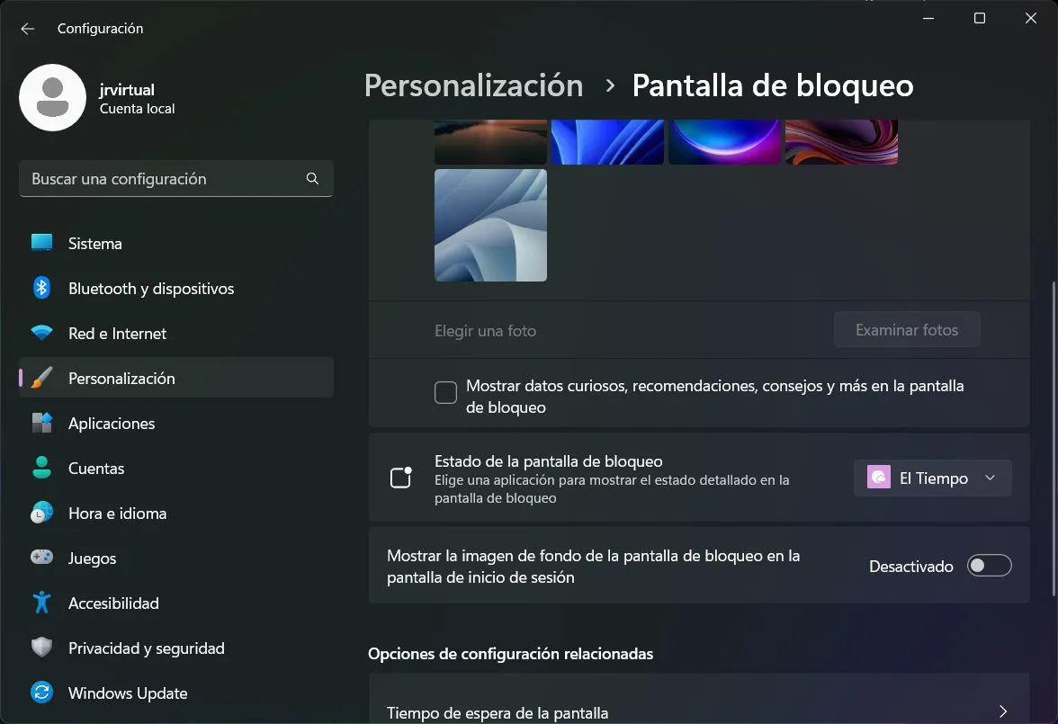Open Red e Internet settings
Image resolution: width=1058 pixels, height=724 pixels.
point(176,334)
